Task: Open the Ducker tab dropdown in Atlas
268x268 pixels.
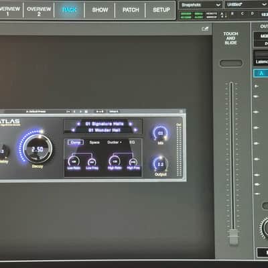Action: tap(115, 142)
